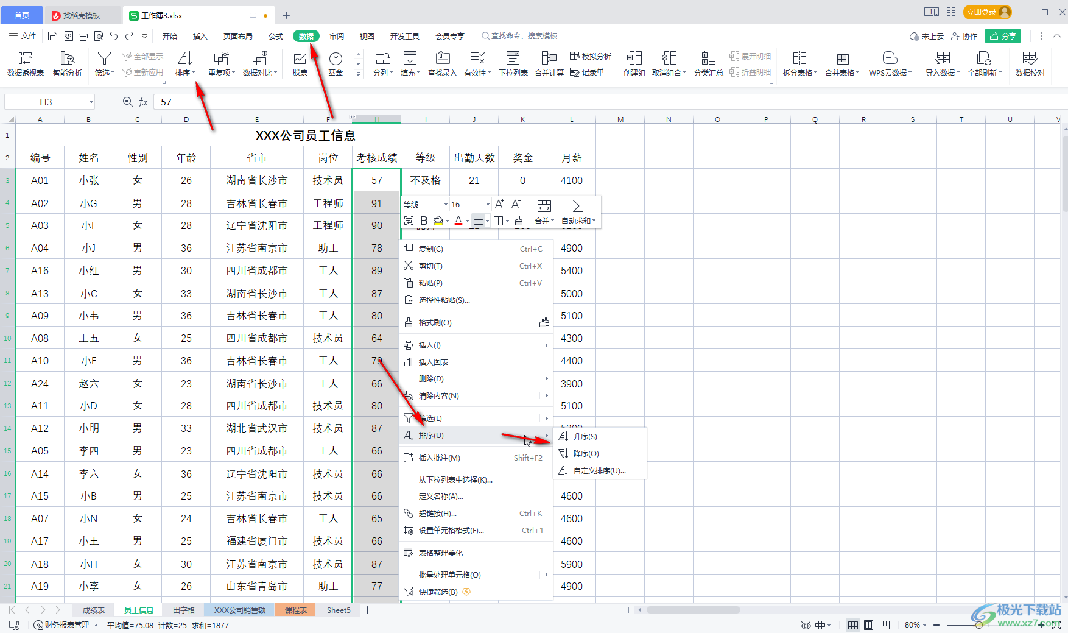Add a new sheet with the plus button
Viewport: 1068px width, 633px height.
(x=367, y=610)
